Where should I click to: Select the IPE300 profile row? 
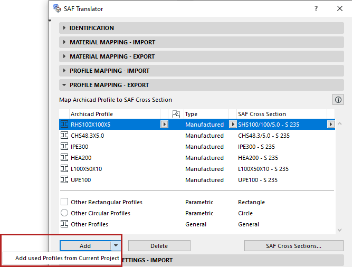197,147
